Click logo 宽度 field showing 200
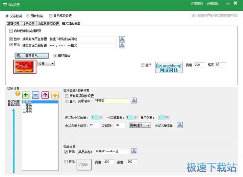 [x=200, y=65]
